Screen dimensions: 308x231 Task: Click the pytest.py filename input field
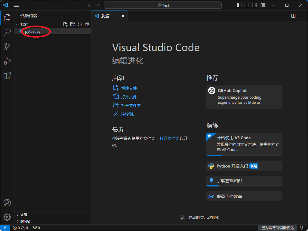pyautogui.click(x=57, y=31)
